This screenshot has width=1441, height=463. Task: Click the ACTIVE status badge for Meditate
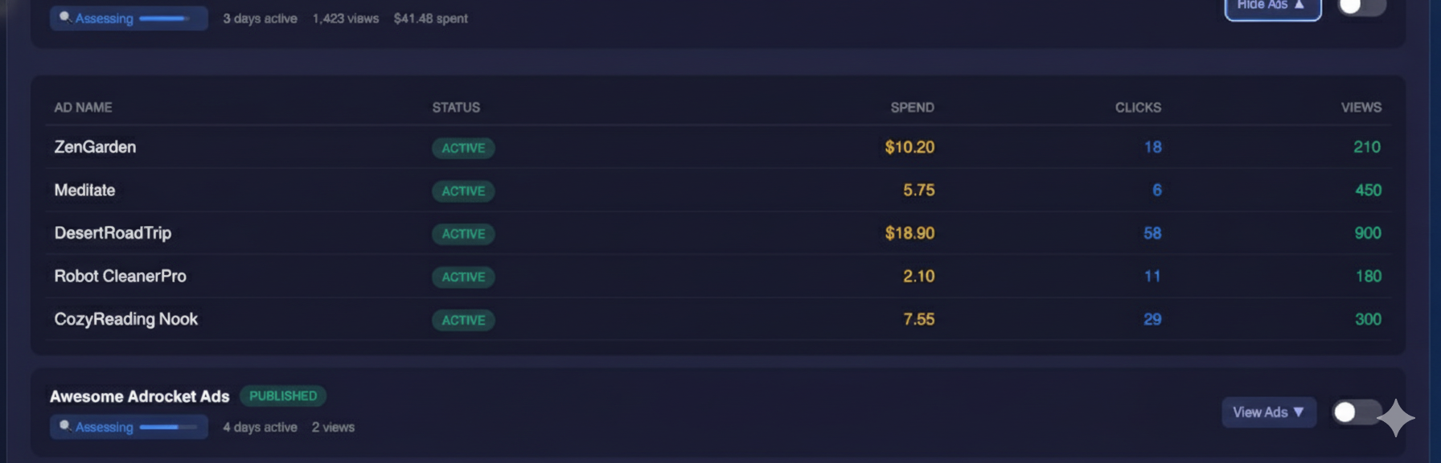point(463,191)
